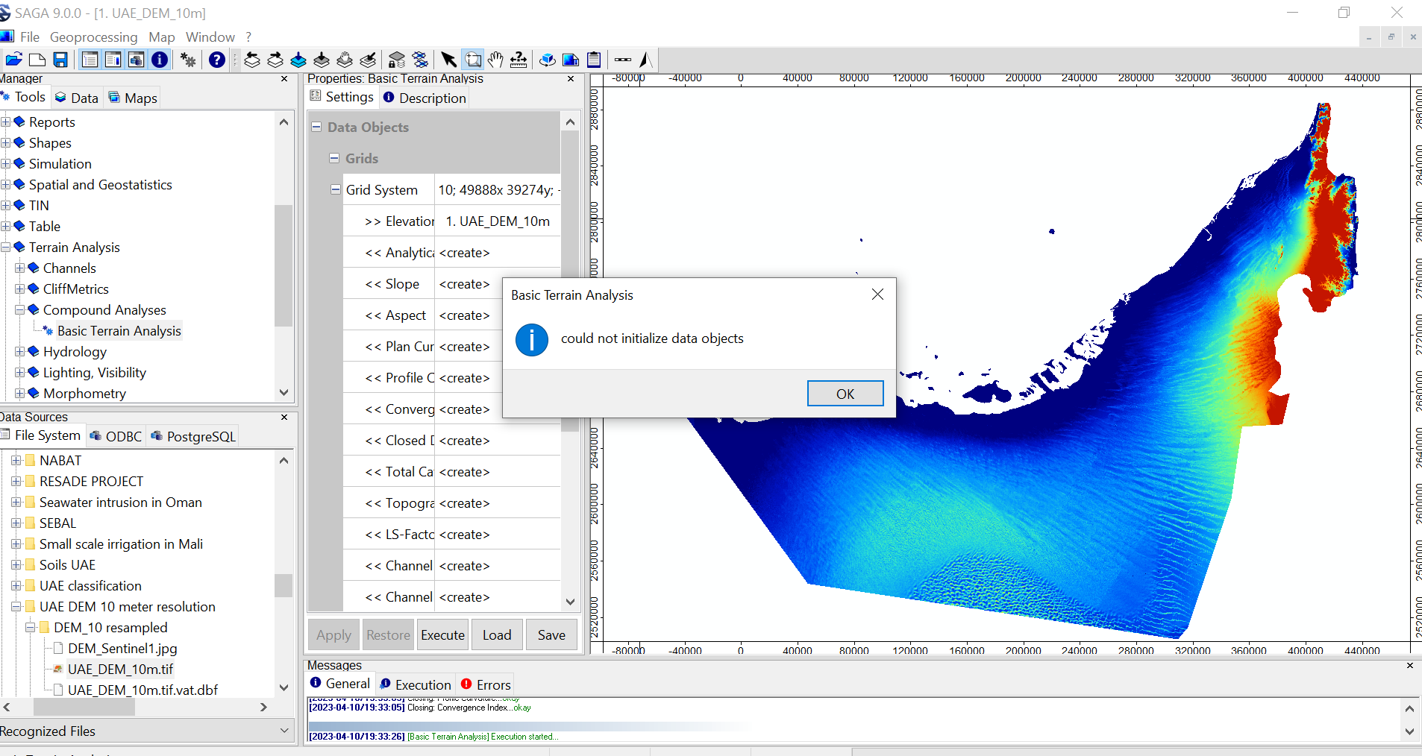Zoom to full extent (blue layer) icon
The height and width of the screenshot is (756, 1422).
298,60
